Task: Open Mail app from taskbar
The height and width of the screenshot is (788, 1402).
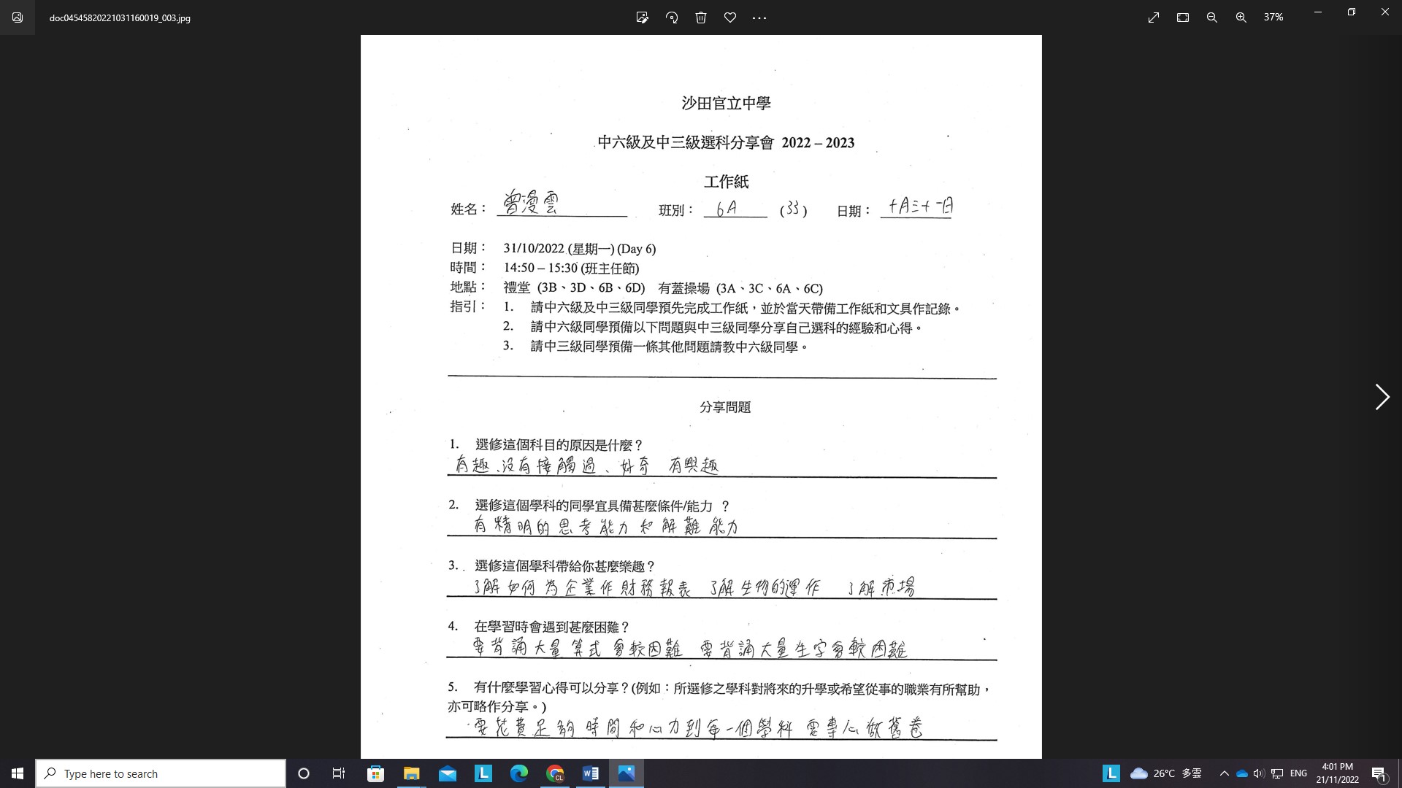Action: tap(447, 773)
